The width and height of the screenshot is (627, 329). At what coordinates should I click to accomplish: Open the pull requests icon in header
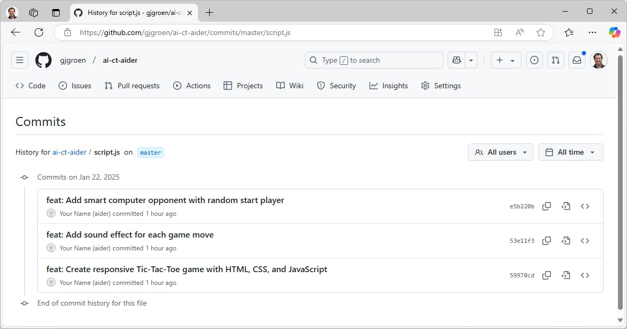point(556,61)
